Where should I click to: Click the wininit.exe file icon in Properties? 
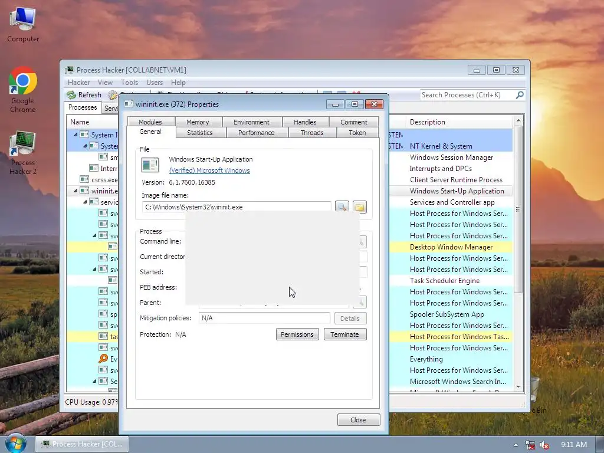pyautogui.click(x=150, y=165)
